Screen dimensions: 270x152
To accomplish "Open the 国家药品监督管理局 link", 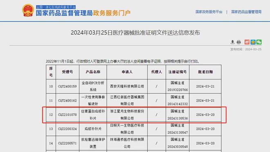I will (246, 12).
